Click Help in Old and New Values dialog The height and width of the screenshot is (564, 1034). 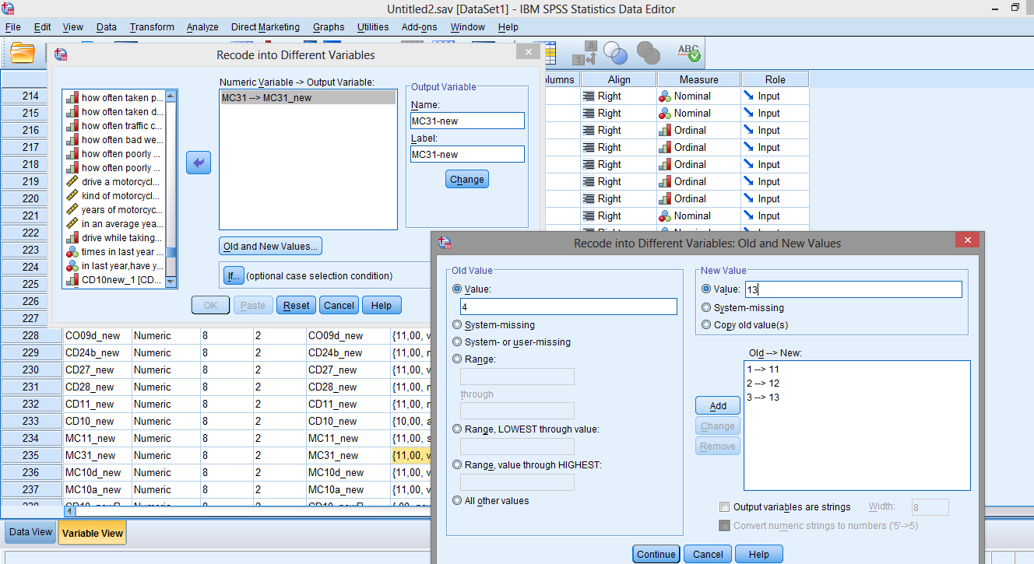click(758, 554)
